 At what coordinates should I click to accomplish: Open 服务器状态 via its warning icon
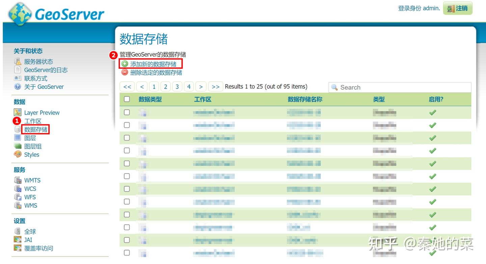18,61
